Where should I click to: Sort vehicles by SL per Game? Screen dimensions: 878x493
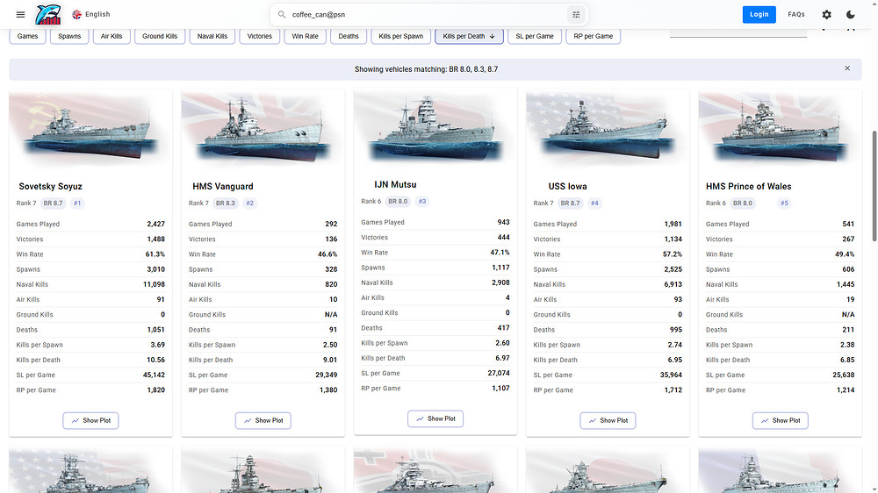[534, 36]
